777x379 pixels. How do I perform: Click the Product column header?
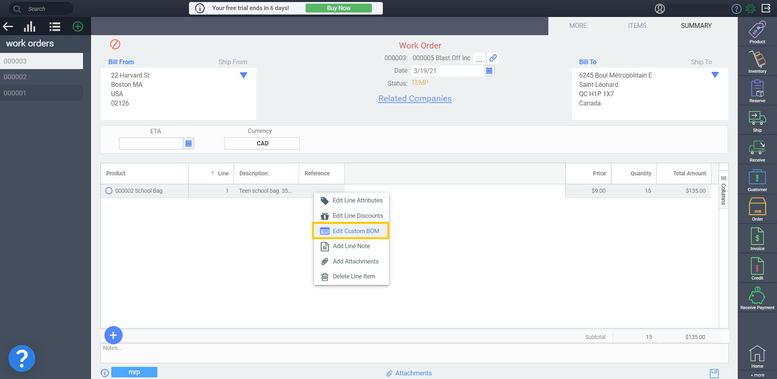point(144,173)
